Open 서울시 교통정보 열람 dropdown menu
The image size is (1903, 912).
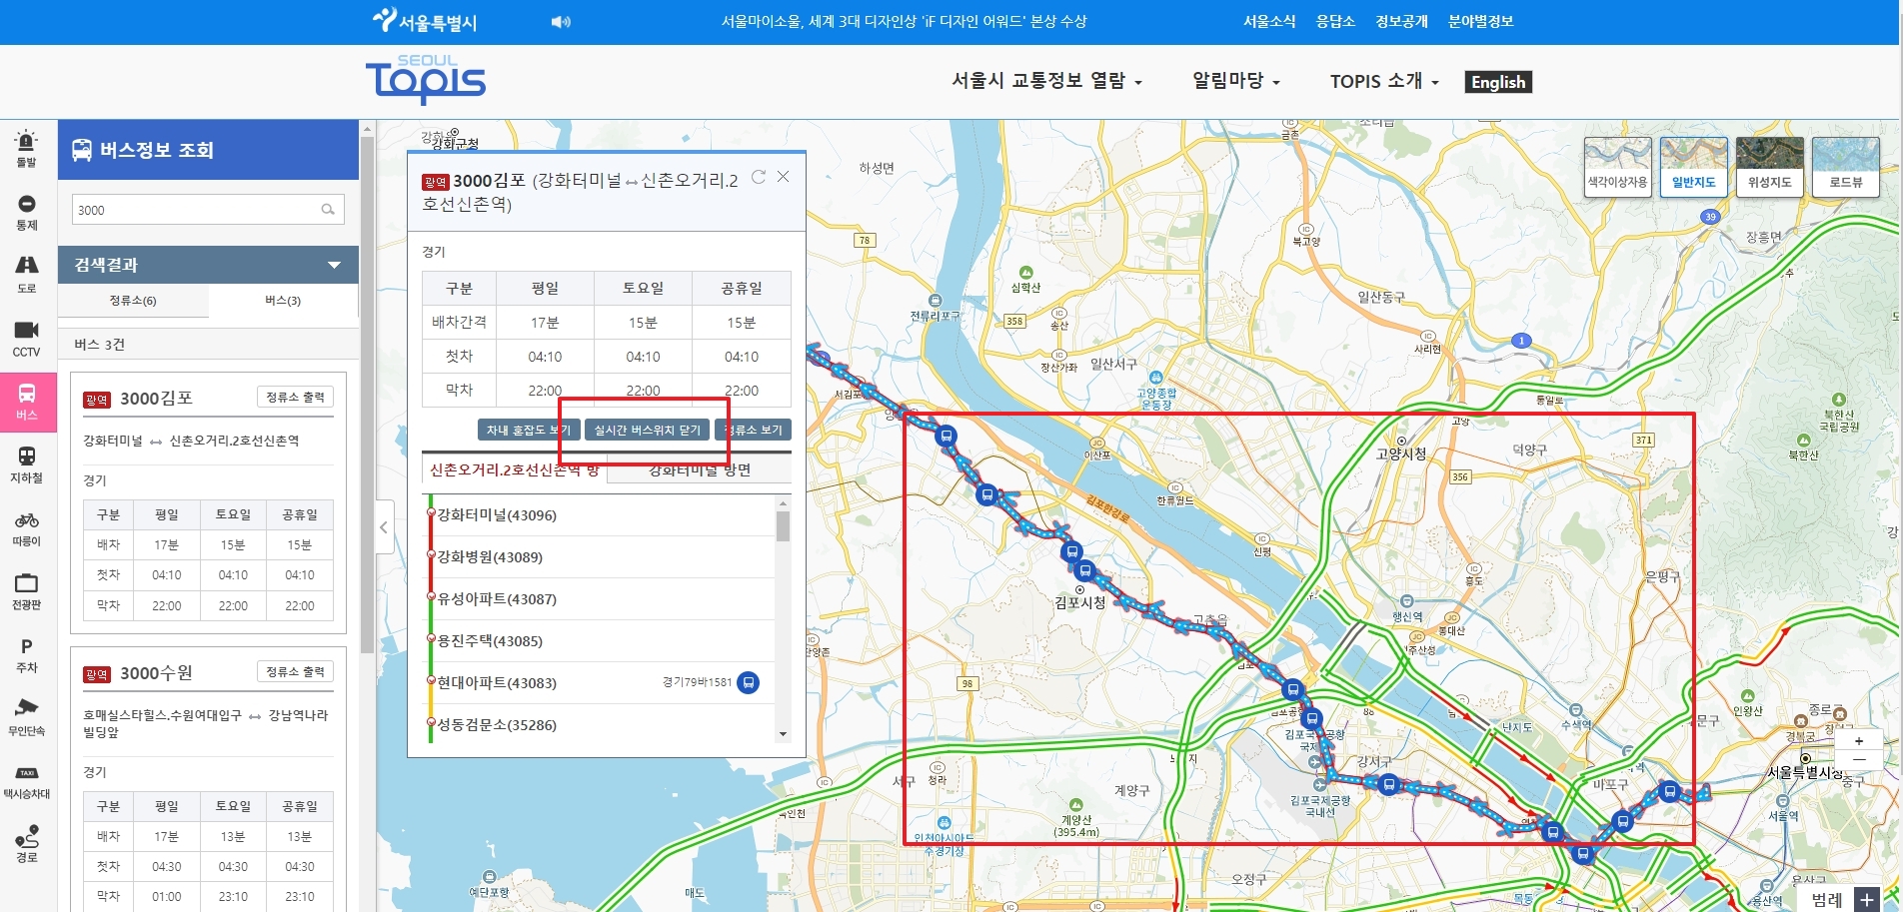1046,81
